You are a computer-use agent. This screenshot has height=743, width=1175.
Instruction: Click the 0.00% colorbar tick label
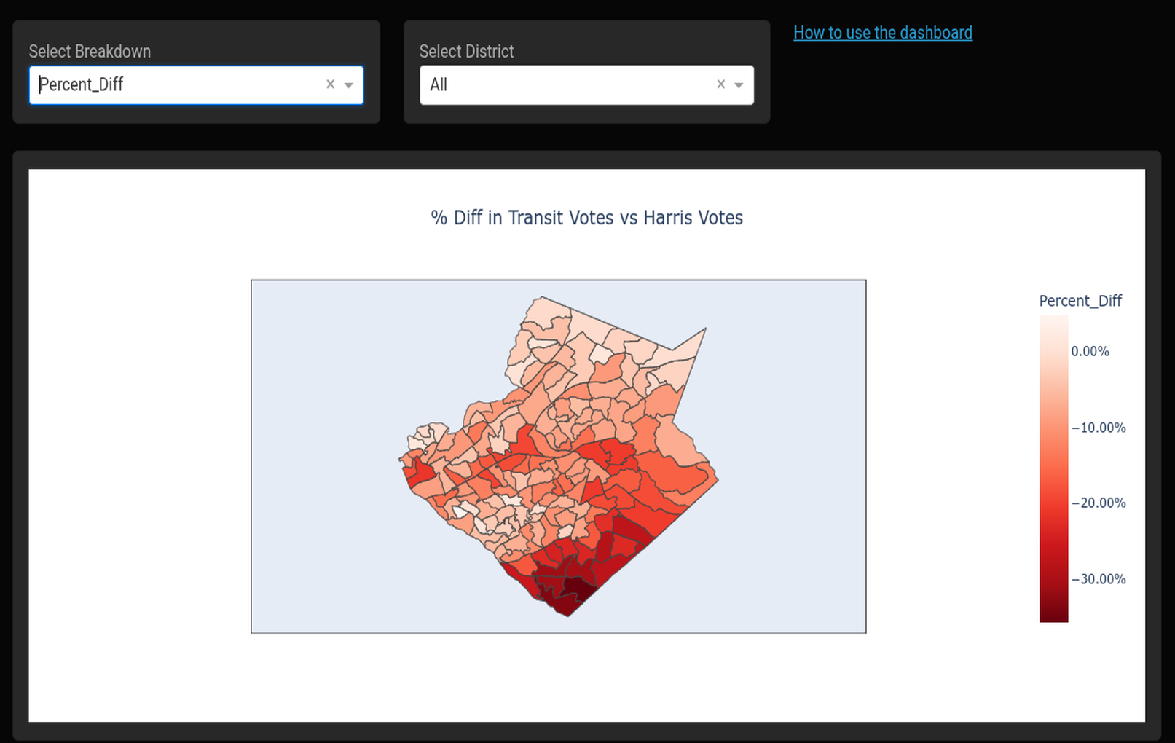tap(1090, 352)
